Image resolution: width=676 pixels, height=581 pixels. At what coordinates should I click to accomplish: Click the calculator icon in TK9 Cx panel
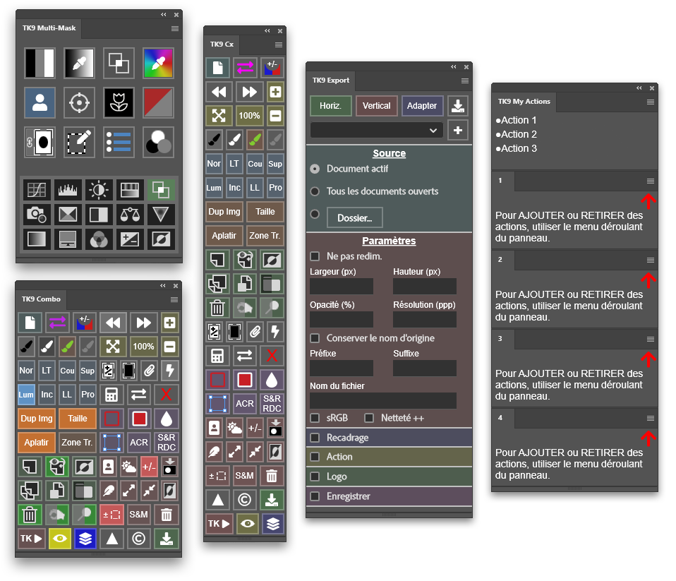tap(217, 356)
